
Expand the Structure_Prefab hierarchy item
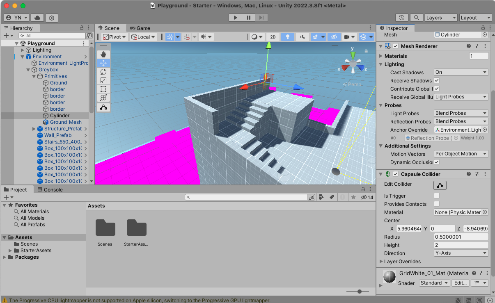click(34, 129)
